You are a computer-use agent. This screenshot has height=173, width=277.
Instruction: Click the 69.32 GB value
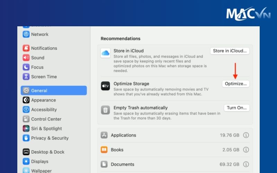[229, 164]
